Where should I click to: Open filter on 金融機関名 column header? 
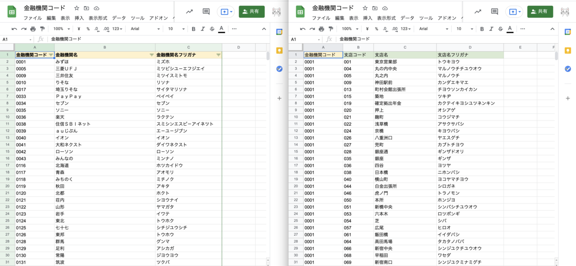pyautogui.click(x=152, y=55)
